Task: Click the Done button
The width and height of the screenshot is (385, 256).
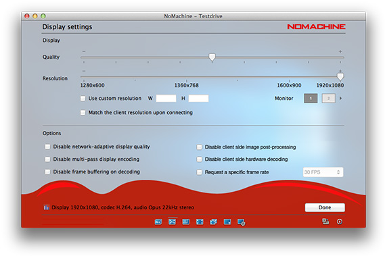Action: pyautogui.click(x=325, y=207)
